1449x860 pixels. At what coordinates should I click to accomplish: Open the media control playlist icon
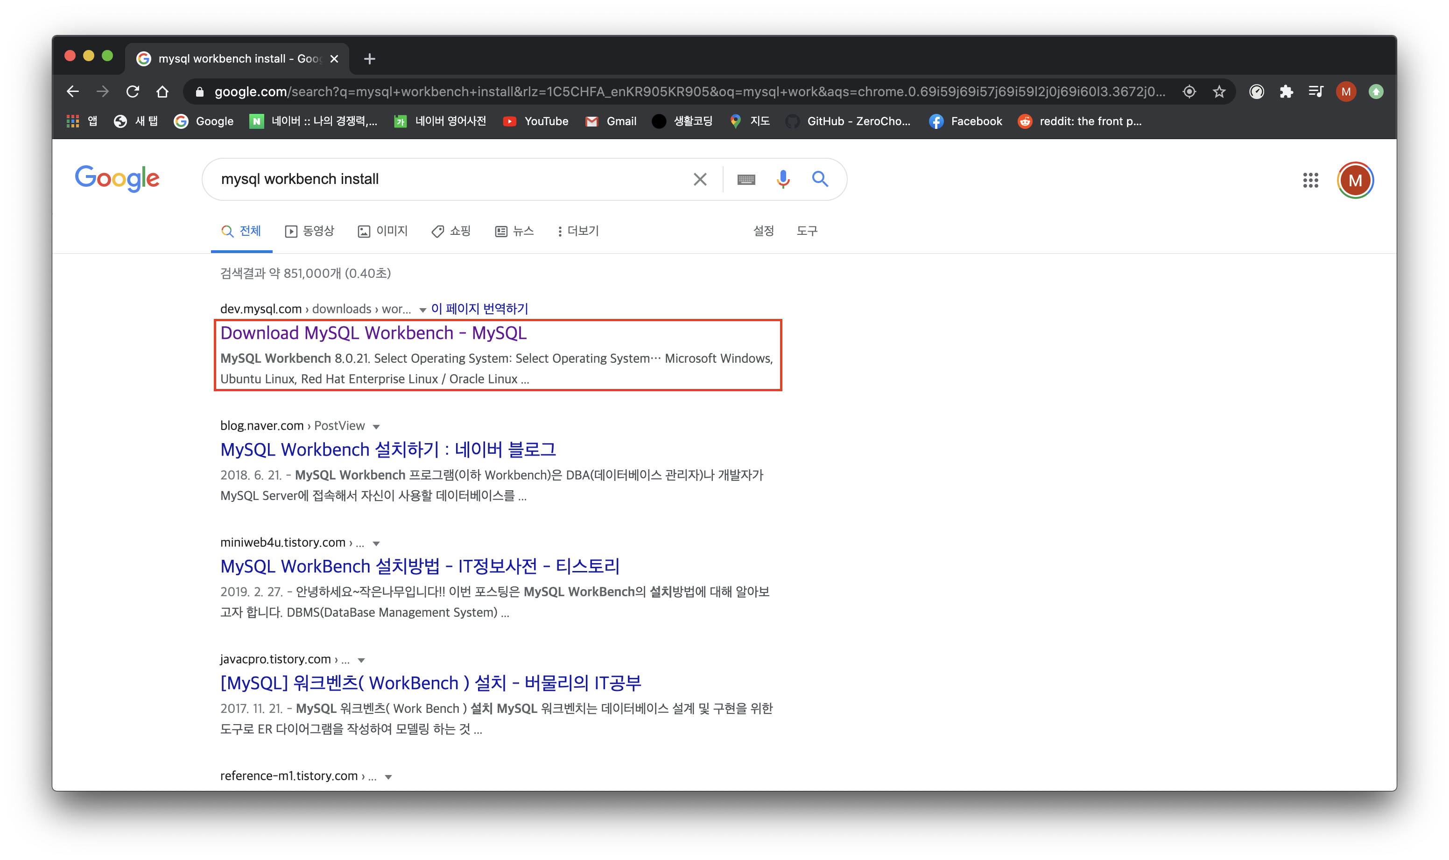(1316, 92)
